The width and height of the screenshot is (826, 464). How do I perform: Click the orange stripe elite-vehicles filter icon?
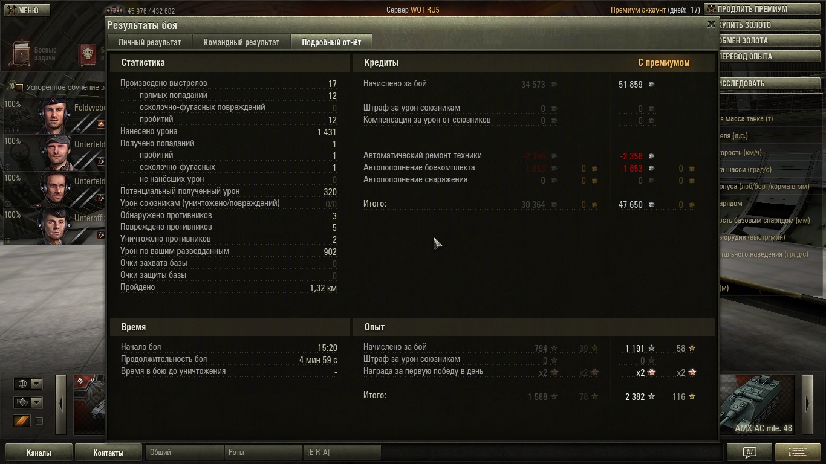coord(22,421)
